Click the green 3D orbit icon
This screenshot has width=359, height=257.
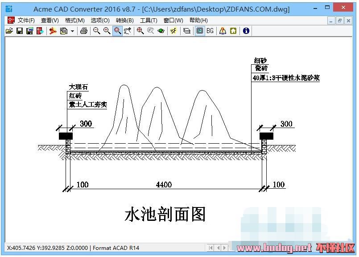click(x=161, y=31)
